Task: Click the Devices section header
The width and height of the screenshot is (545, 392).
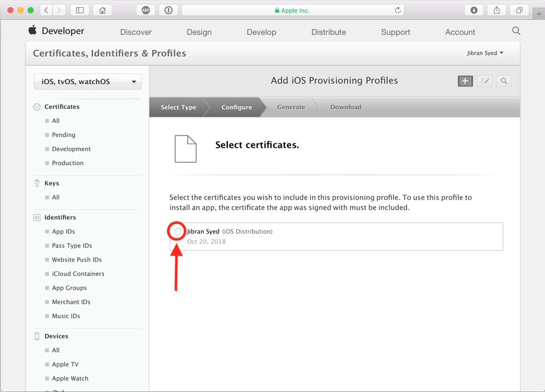Action: [56, 336]
